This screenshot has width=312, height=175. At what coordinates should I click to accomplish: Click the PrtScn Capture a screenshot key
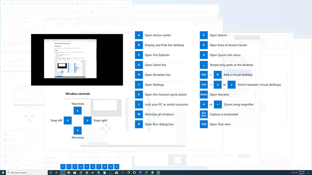pyautogui.click(x=203, y=114)
